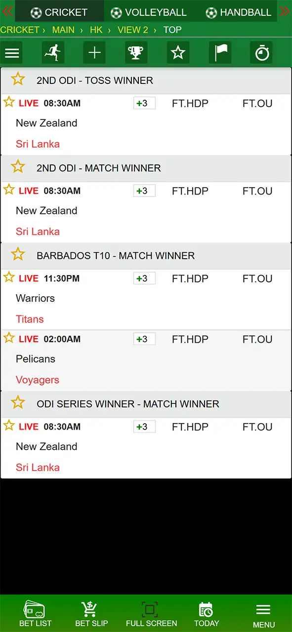The width and height of the screenshot is (292, 632).
Task: Click the flag icon in the toolbar
Action: [x=220, y=52]
